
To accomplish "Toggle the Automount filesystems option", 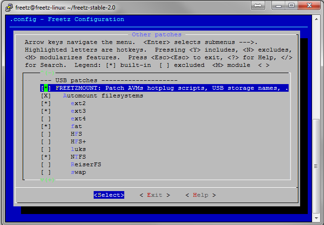I will tap(46, 96).
